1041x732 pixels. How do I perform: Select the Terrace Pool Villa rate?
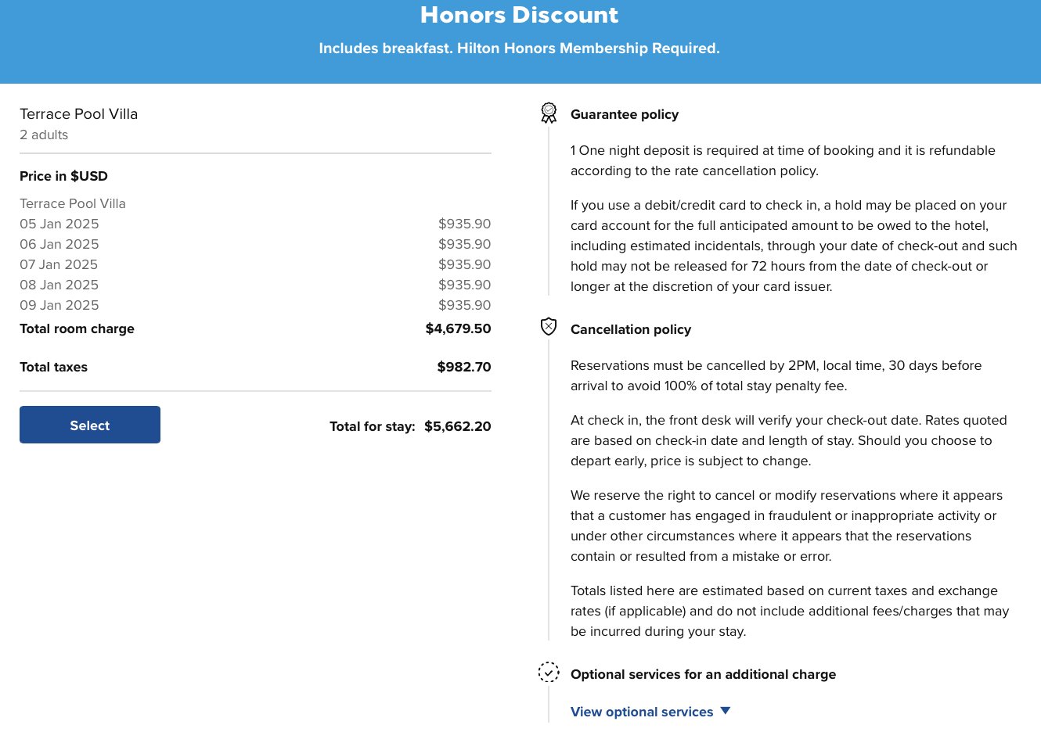click(90, 425)
